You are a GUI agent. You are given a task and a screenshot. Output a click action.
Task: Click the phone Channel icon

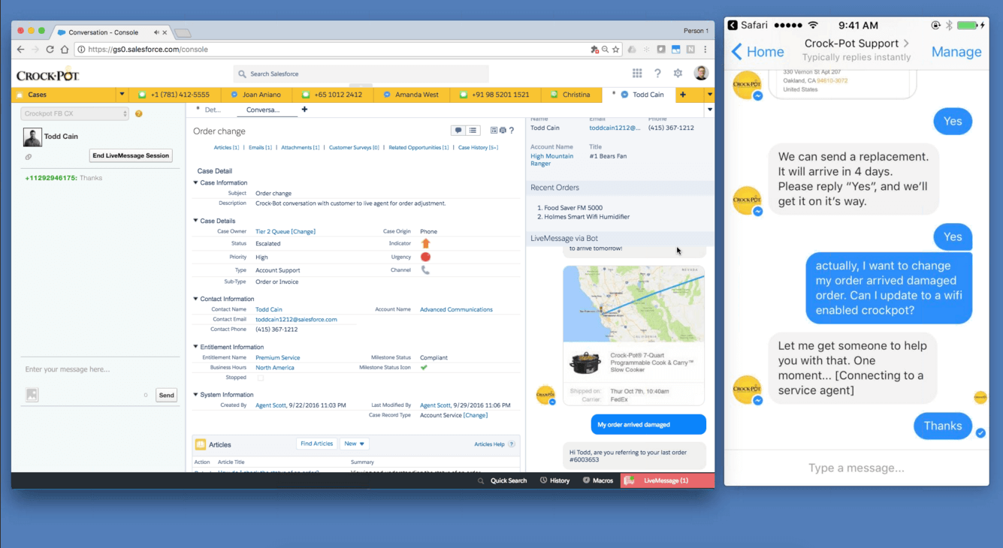tap(425, 270)
